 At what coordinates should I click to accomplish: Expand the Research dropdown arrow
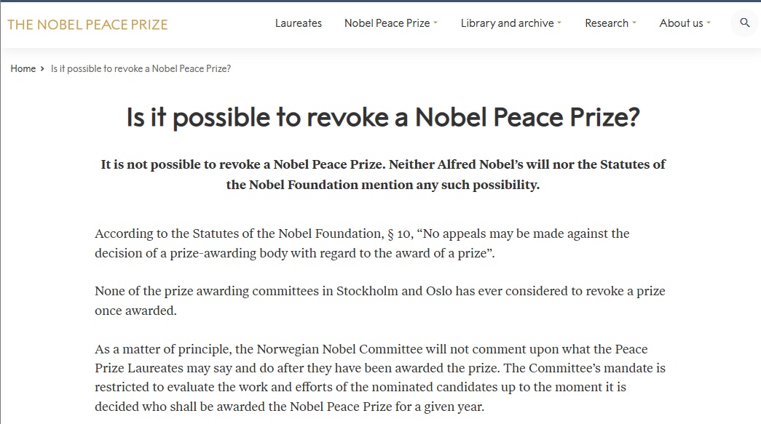click(x=634, y=23)
